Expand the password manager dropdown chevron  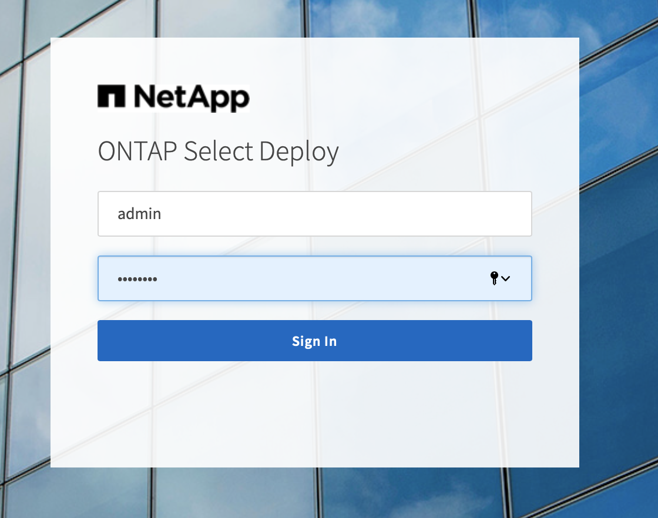tap(506, 278)
